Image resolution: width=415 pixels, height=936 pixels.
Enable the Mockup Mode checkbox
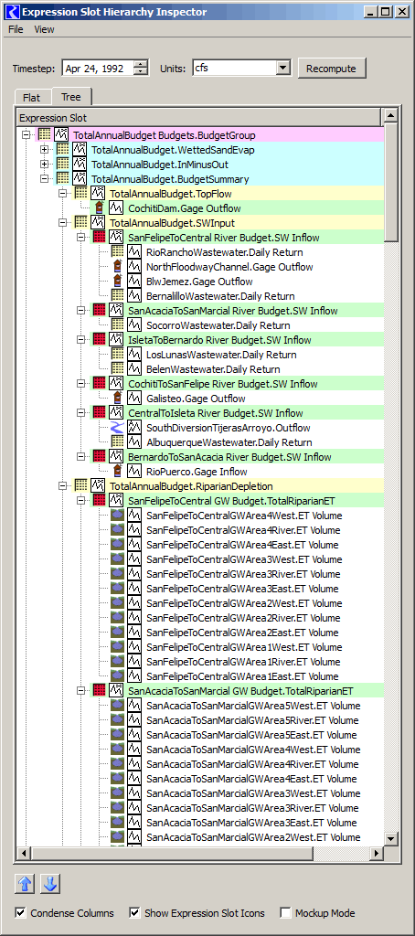pos(286,913)
